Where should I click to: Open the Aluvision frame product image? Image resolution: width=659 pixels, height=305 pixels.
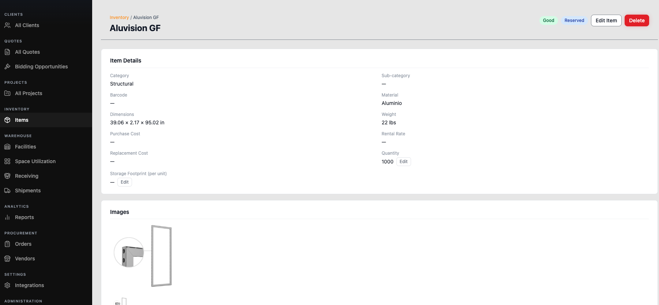pyautogui.click(x=143, y=256)
